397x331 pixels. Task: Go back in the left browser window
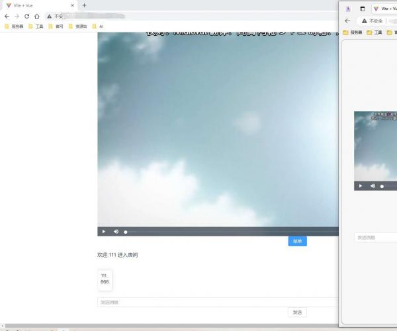tap(7, 16)
